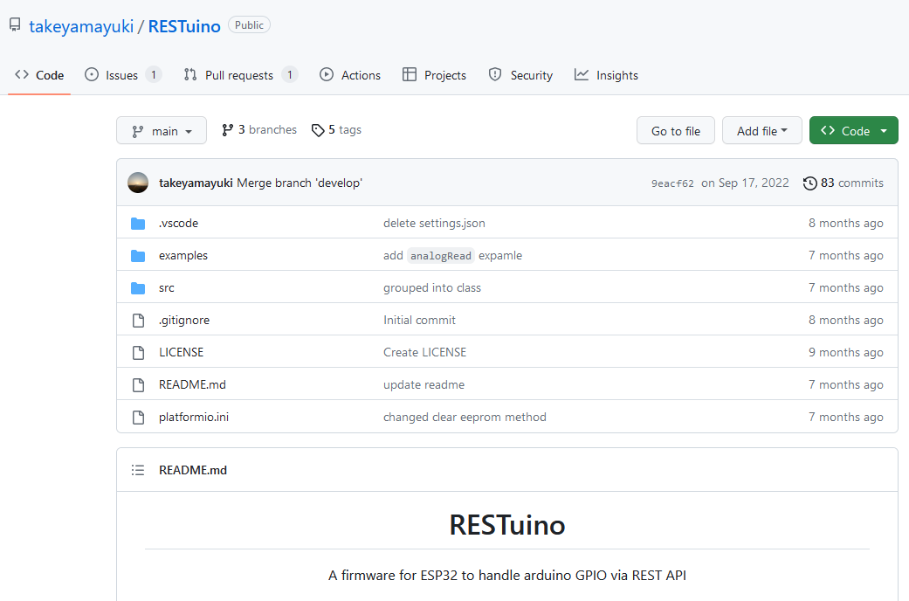Click the src folder icon
This screenshot has height=601, width=909.
click(138, 288)
